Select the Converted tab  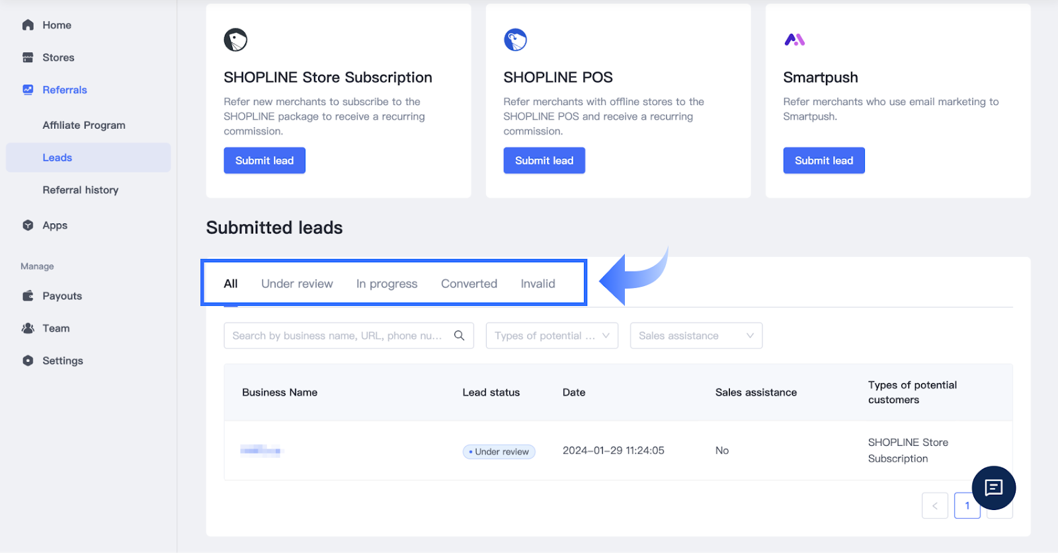pyautogui.click(x=469, y=284)
